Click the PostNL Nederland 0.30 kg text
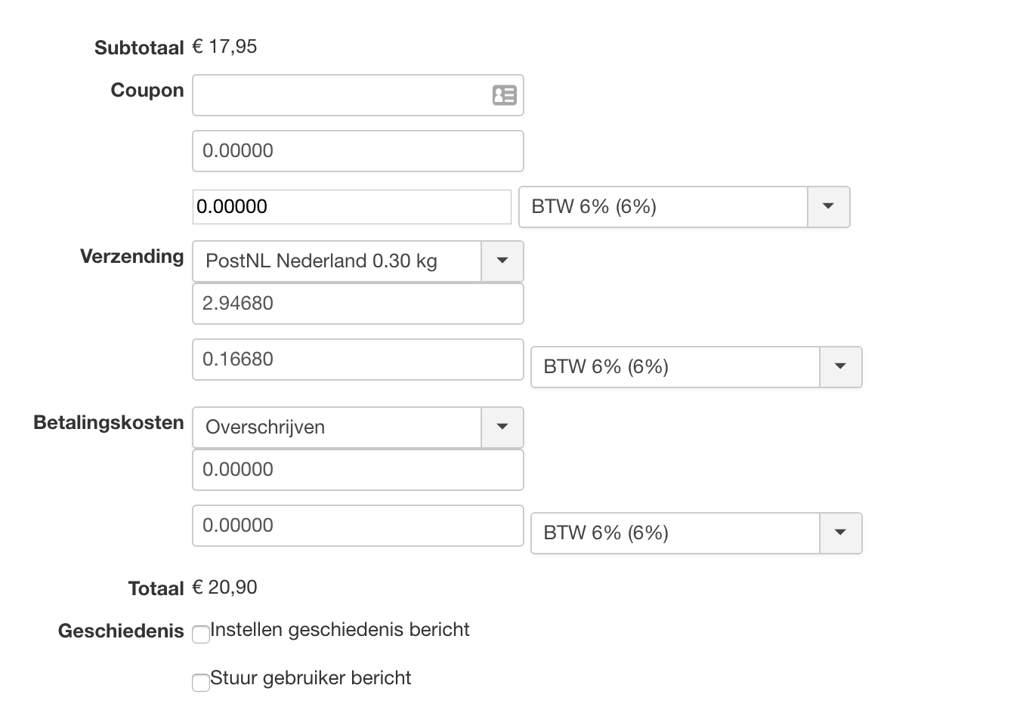The width and height of the screenshot is (1026, 713). (321, 261)
